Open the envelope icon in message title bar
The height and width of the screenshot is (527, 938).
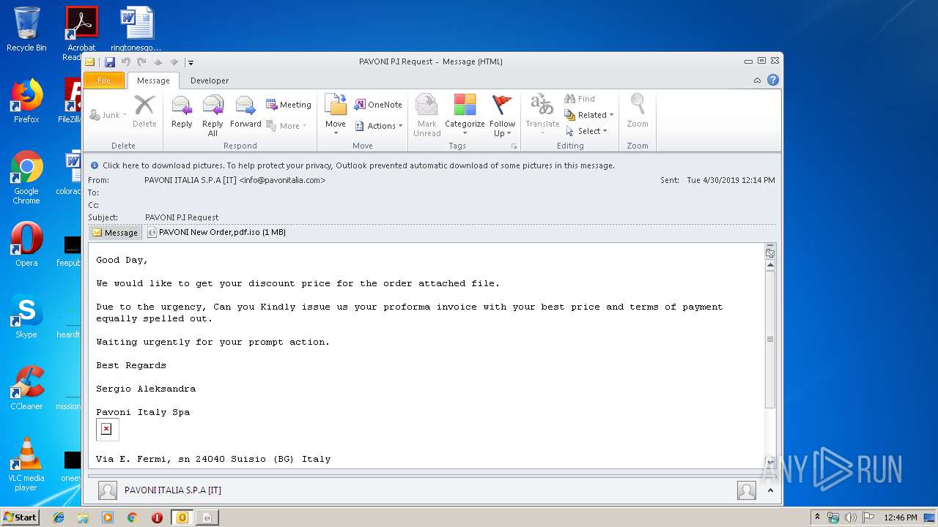click(x=90, y=62)
